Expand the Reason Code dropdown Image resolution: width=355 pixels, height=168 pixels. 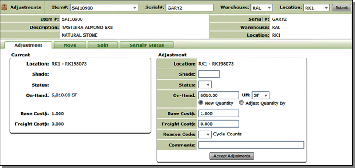click(205, 134)
